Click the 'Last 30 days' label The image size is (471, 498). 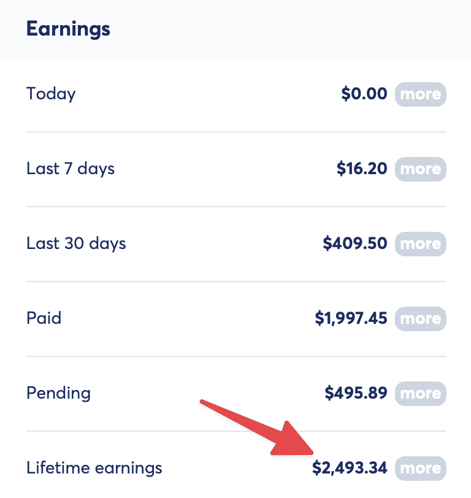[x=76, y=243]
